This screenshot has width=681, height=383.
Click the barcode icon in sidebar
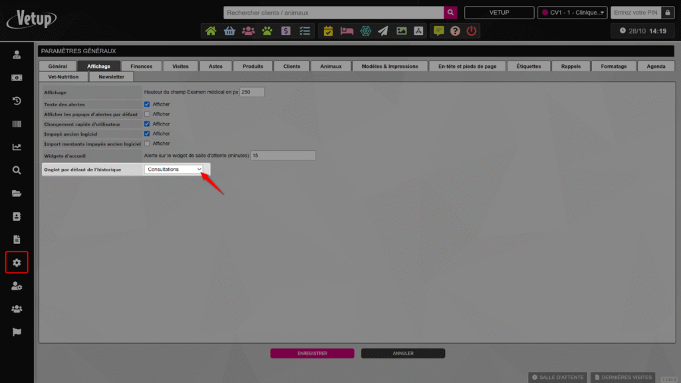[17, 124]
